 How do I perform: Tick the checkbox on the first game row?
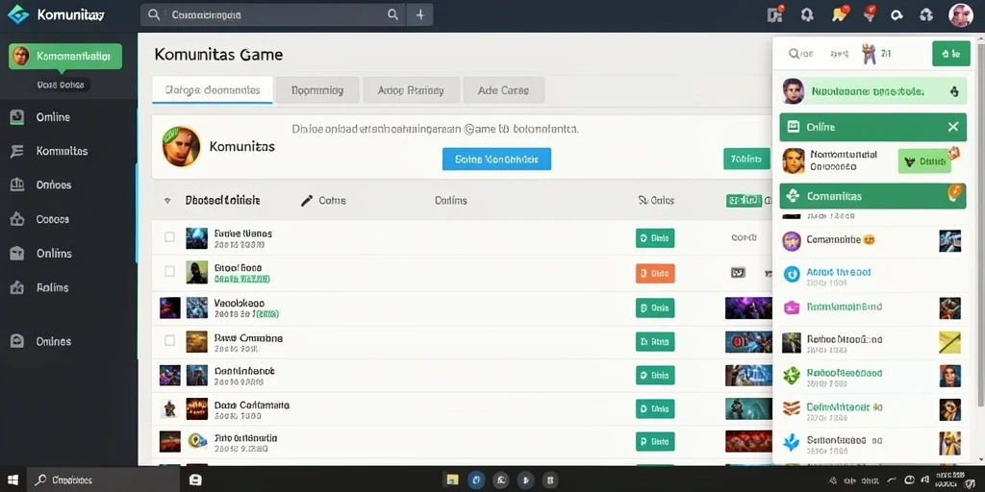point(169,236)
